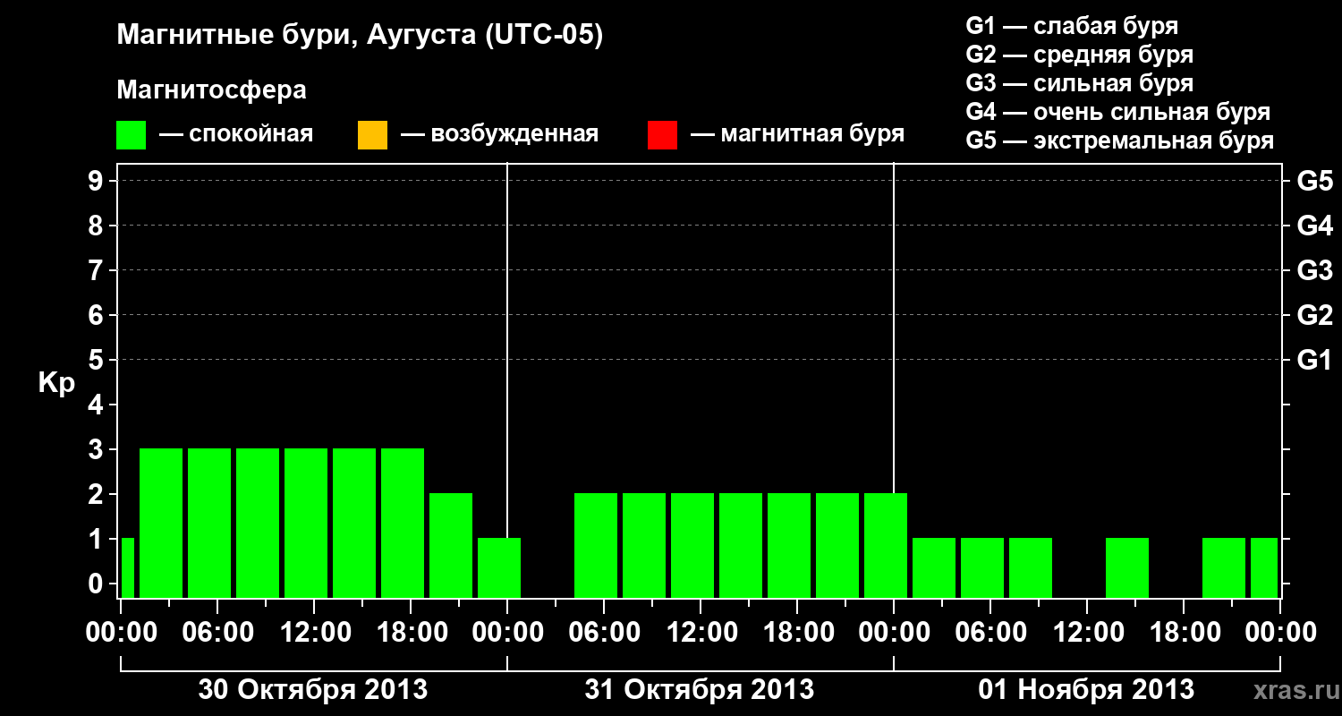Click legend line 'G5 — экстремальная буря'
1342x716 pixels.
(x=1120, y=141)
